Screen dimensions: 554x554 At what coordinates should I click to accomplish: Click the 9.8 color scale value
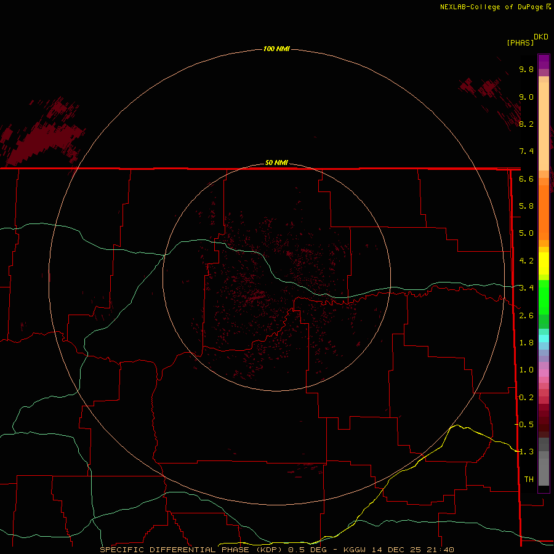click(x=526, y=69)
